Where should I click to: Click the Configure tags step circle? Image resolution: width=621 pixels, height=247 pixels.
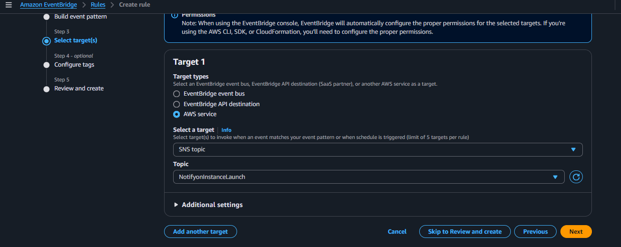tap(46, 65)
